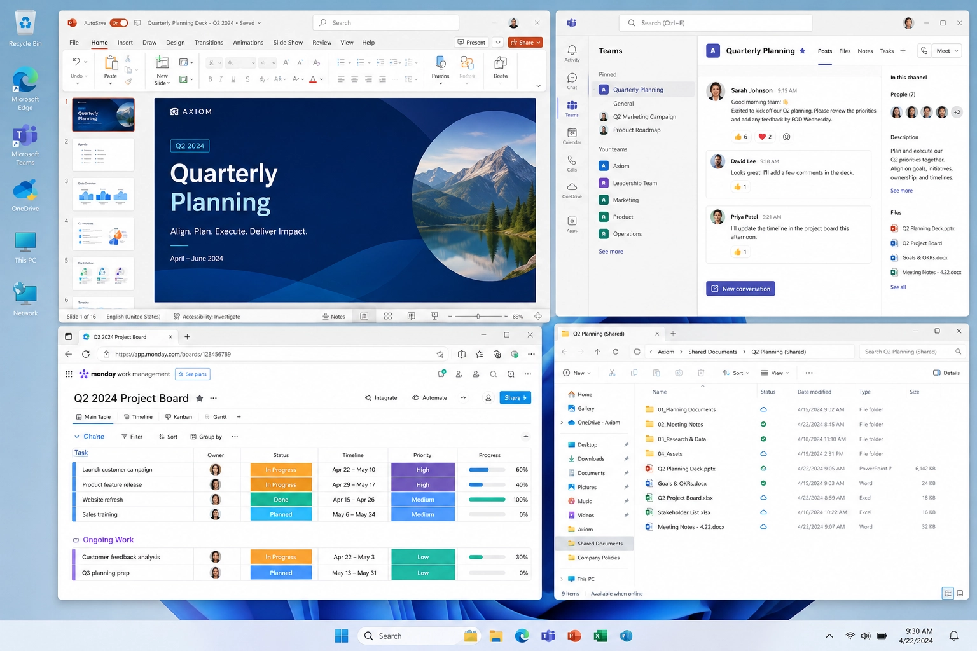The width and height of the screenshot is (977, 651).
Task: Open the Recycle Bin desktop icon
Action: coord(25,28)
